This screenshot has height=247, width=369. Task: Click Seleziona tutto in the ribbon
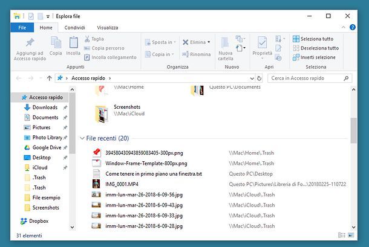point(313,39)
